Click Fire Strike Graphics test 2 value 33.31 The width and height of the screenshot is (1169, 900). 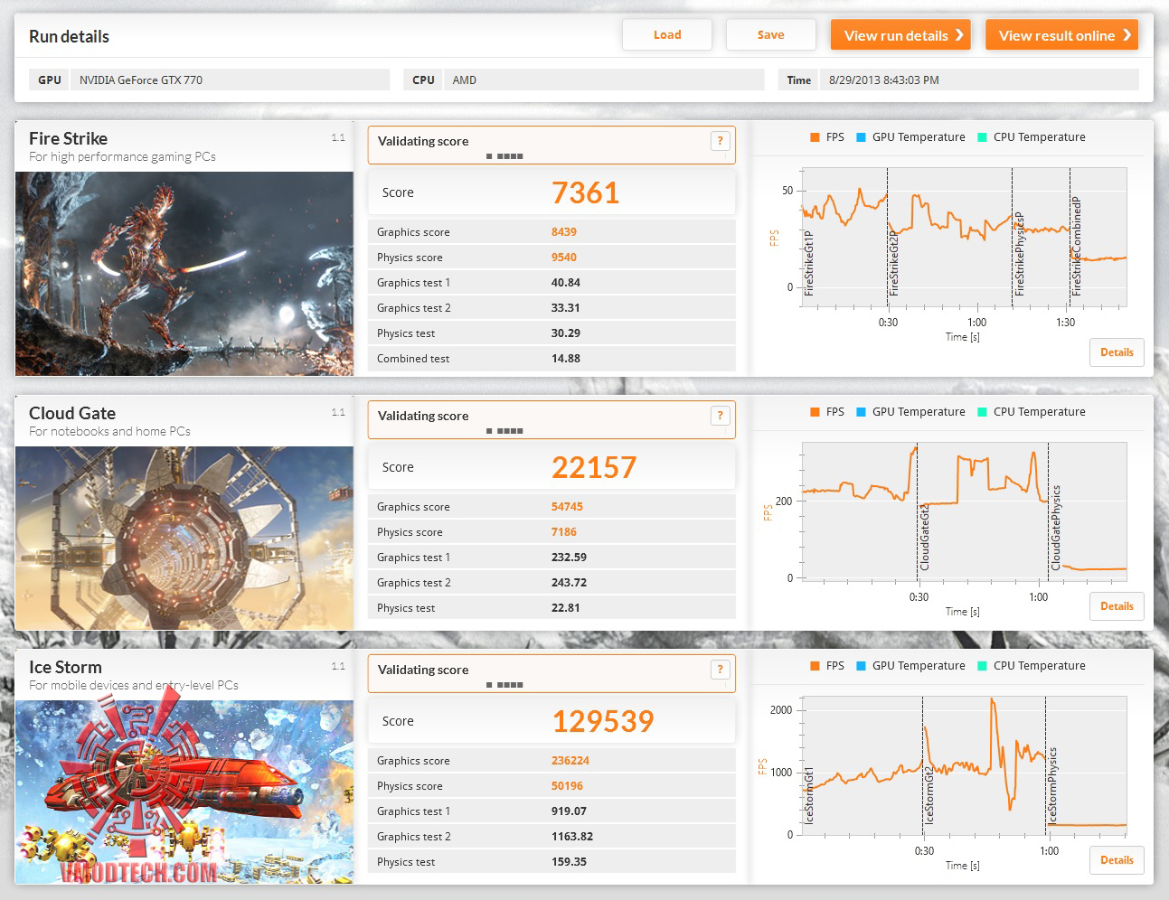coord(566,308)
